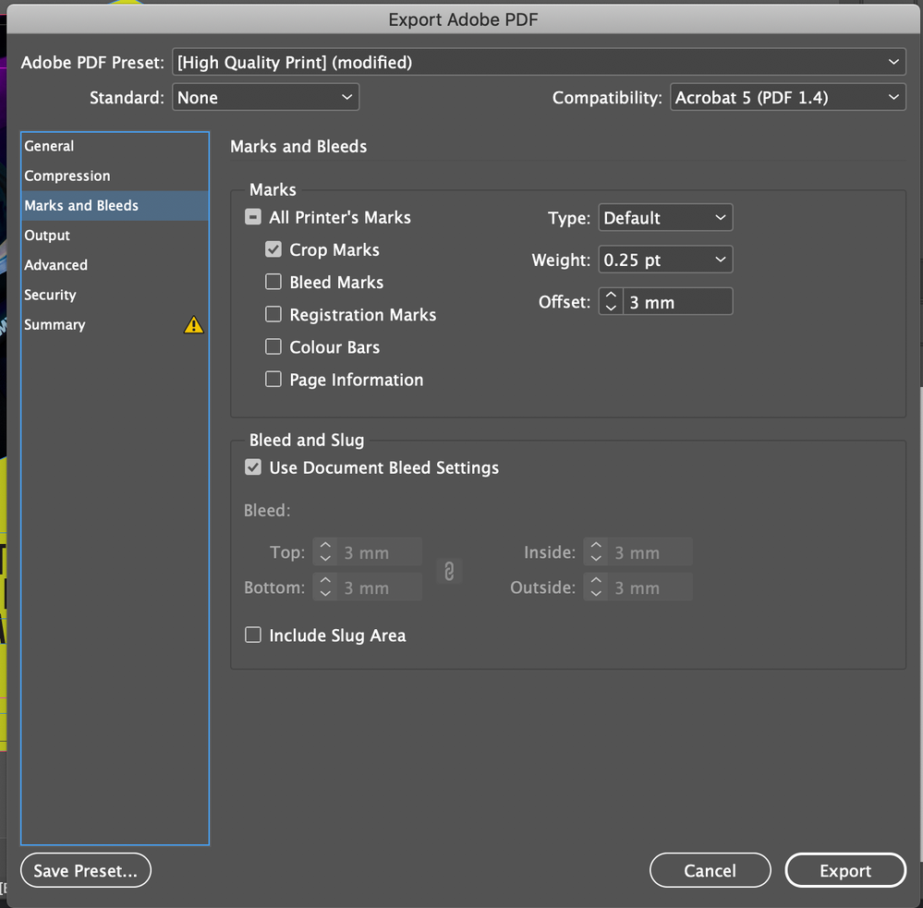Switch to the General section
Image resolution: width=923 pixels, height=908 pixels.
[x=50, y=146]
